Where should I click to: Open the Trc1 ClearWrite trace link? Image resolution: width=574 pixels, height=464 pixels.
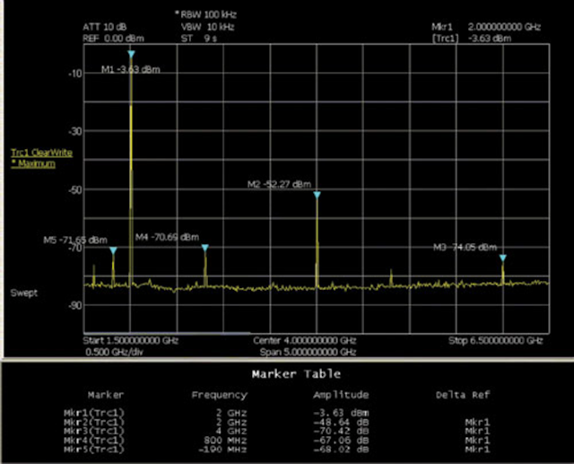pyautogui.click(x=42, y=153)
